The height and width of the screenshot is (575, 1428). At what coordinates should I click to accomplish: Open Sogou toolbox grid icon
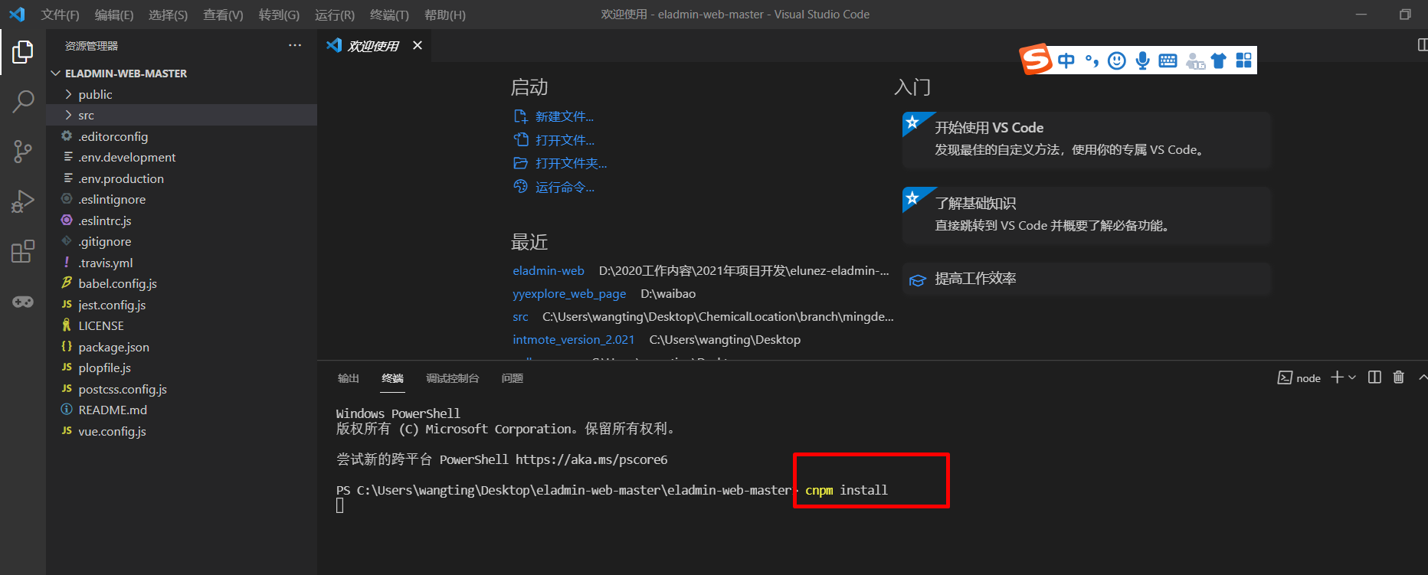[1243, 60]
